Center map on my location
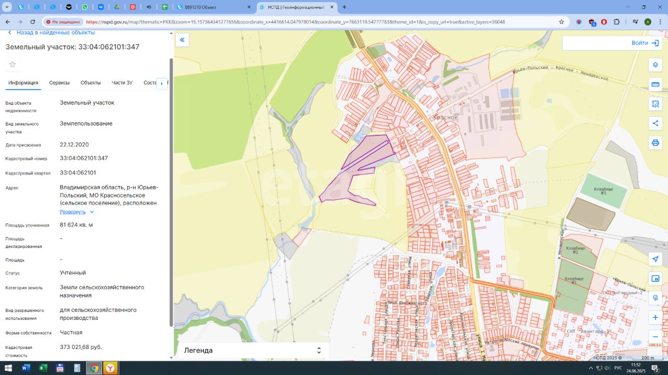Screen dimensions: 668x375 tap(655, 259)
